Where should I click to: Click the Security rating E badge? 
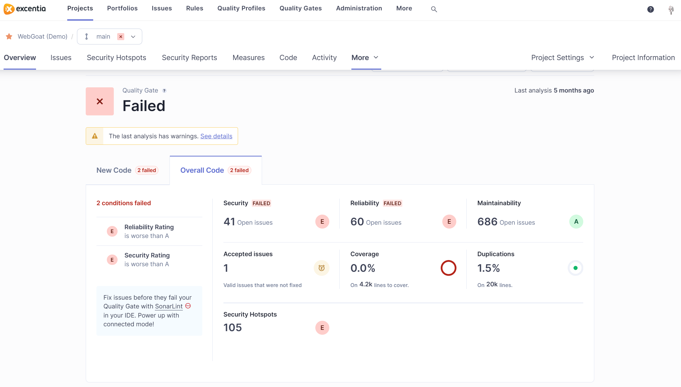322,222
